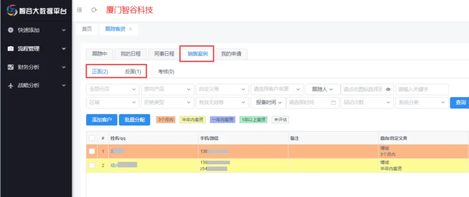Click the orange 3个月内 color tag
Image resolution: width=469 pixels, height=197 pixels.
166,120
